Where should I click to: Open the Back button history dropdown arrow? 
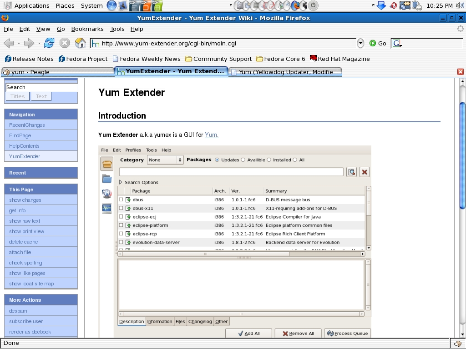point(19,43)
